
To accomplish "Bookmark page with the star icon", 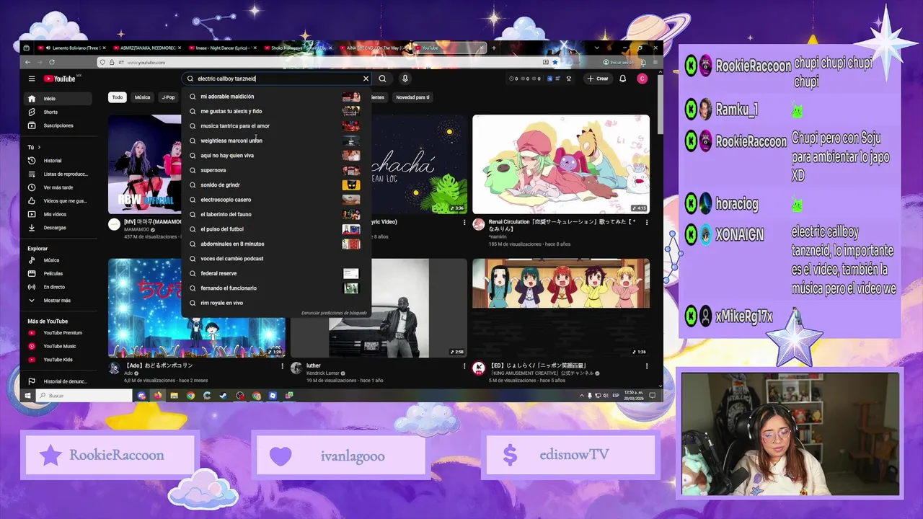I will click(x=555, y=63).
